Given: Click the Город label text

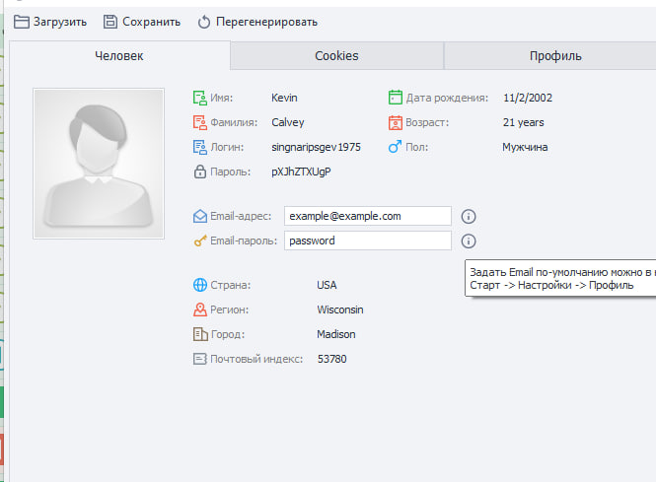Looking at the screenshot, I should point(228,334).
